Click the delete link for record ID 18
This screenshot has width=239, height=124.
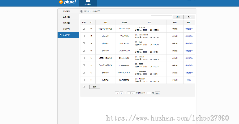tap(191, 29)
